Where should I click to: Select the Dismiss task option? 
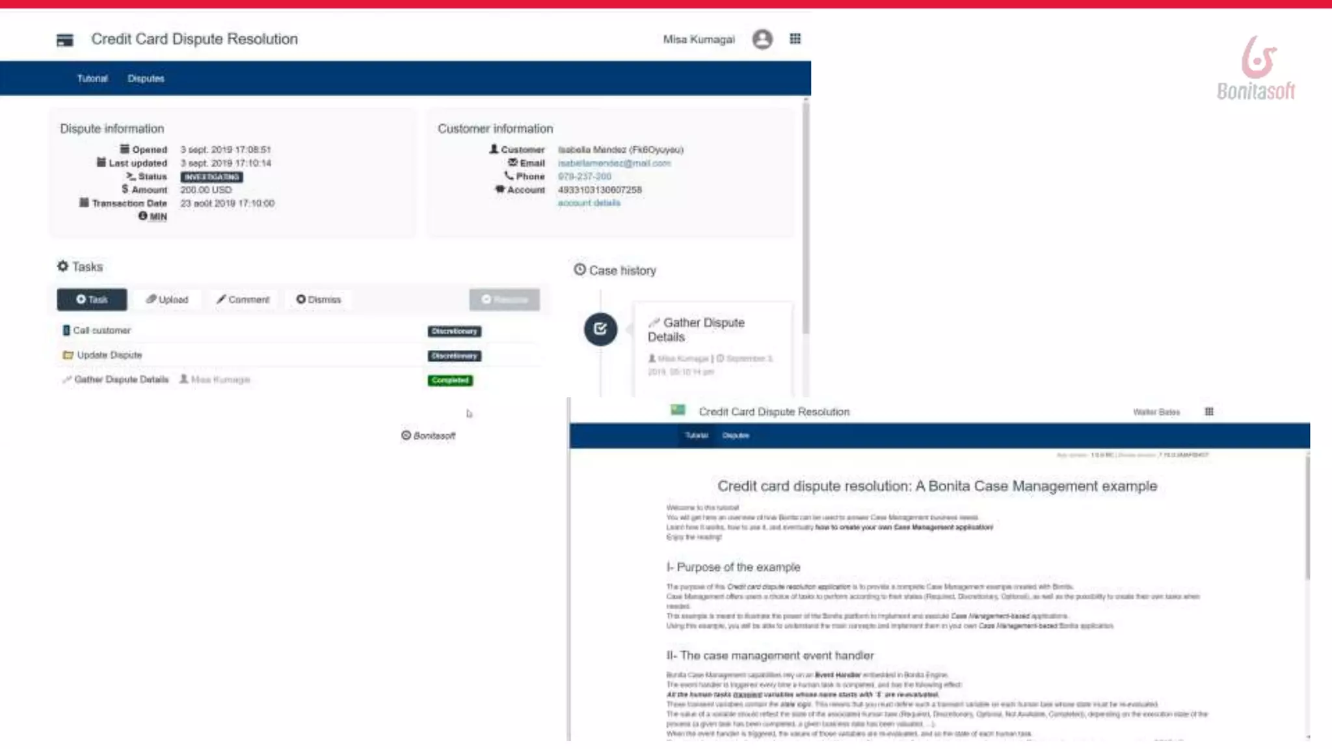click(319, 300)
